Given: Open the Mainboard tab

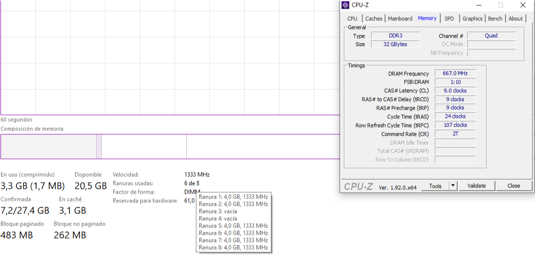Looking at the screenshot, I should point(400,19).
